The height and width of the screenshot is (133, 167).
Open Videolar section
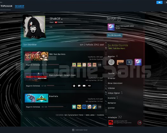click(111, 88)
